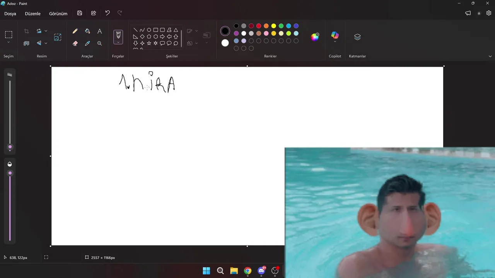Viewport: 495px width, 278px height.
Task: Choose the yellow color swatch
Action: (x=273, y=26)
